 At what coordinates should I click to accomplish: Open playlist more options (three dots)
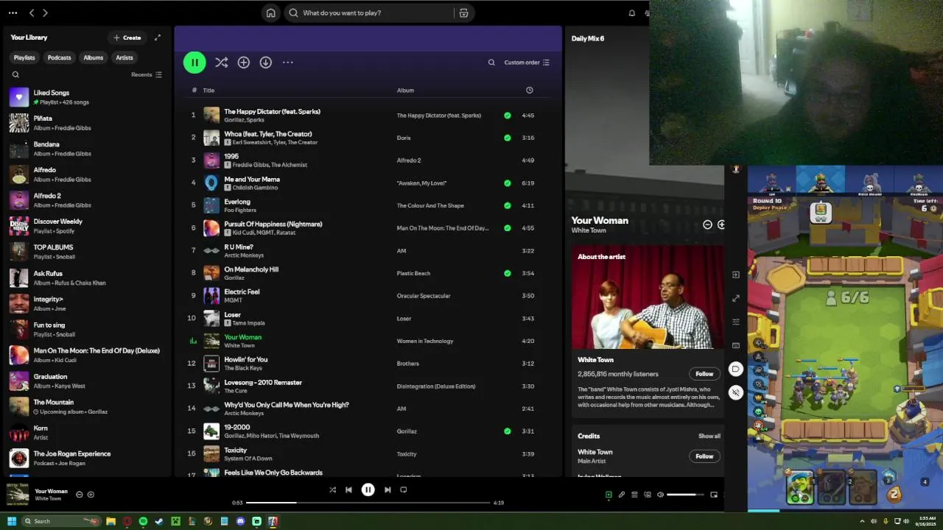click(x=288, y=63)
